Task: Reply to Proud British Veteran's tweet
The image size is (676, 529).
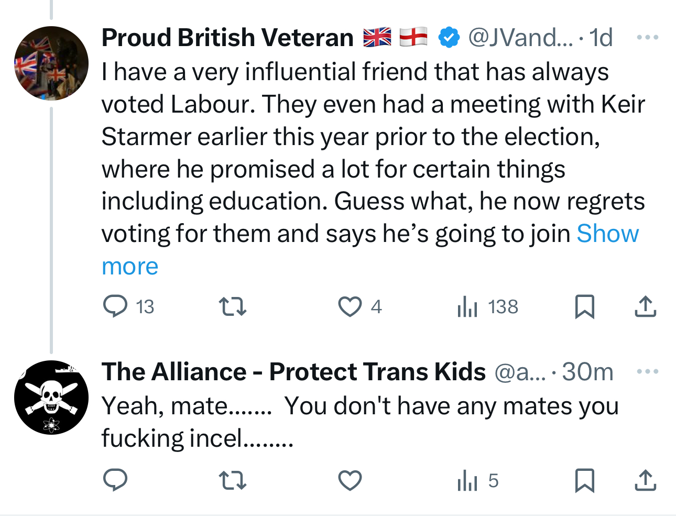Action: 115,306
